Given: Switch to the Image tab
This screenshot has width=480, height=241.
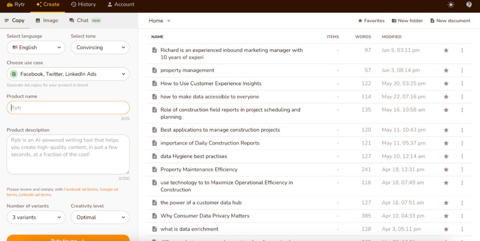Looking at the screenshot, I should click(x=46, y=21).
